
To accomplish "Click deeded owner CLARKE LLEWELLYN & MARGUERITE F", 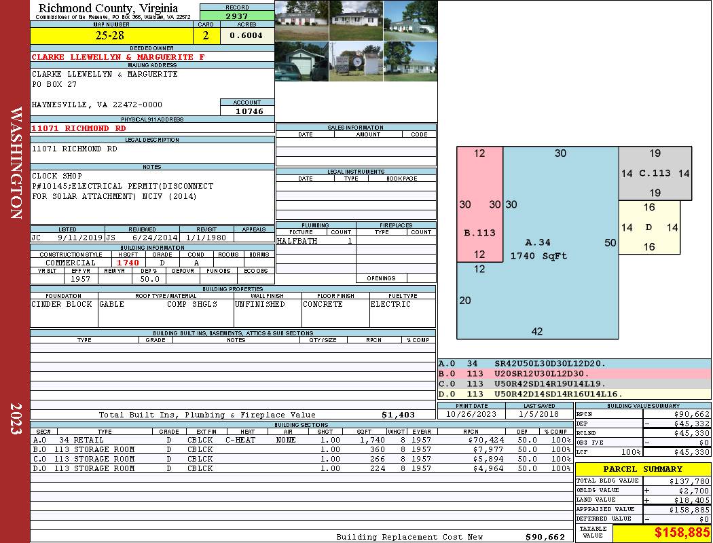I will coord(118,57).
